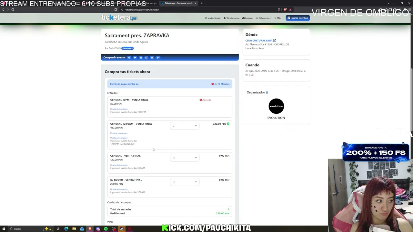413x232 pixels.
Task: Open CLUB CULTURAL LIMA venue link
Action: (x=261, y=41)
